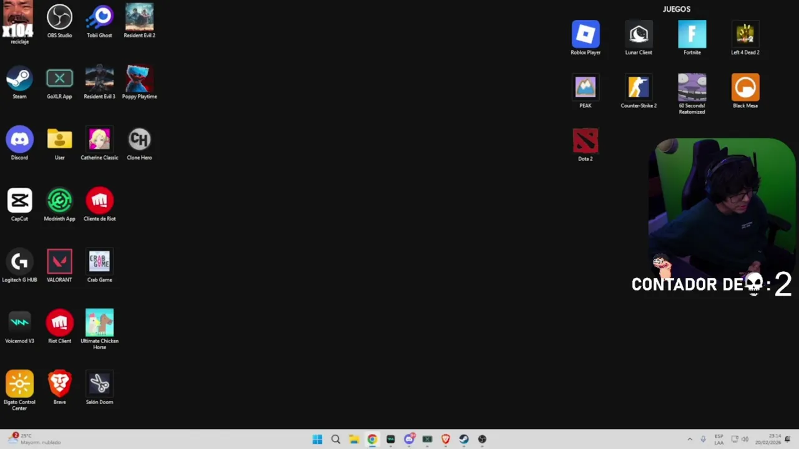Viewport: 799px width, 449px height.
Task: Click the PEAK game shortcut
Action: [x=585, y=91]
